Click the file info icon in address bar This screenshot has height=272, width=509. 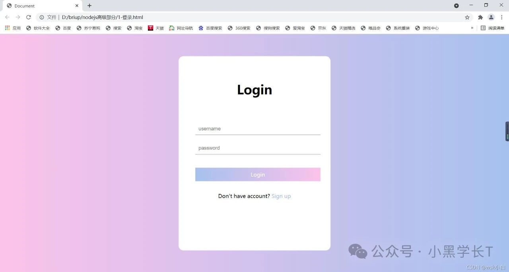click(41, 17)
